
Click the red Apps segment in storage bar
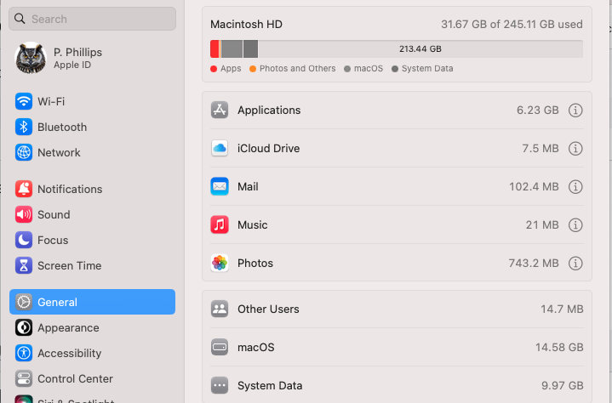click(214, 48)
